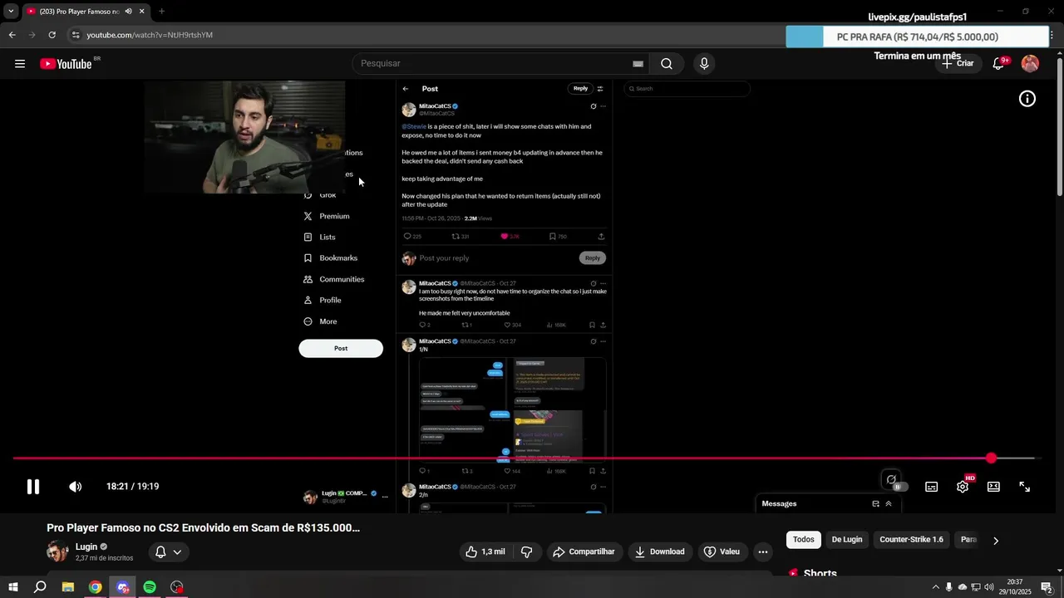The image size is (1064, 598).
Task: Open system tray volume icon
Action: tap(988, 587)
